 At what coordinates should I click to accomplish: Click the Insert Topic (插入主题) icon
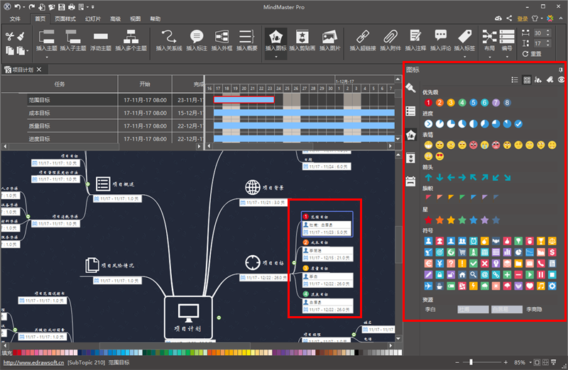46,37
